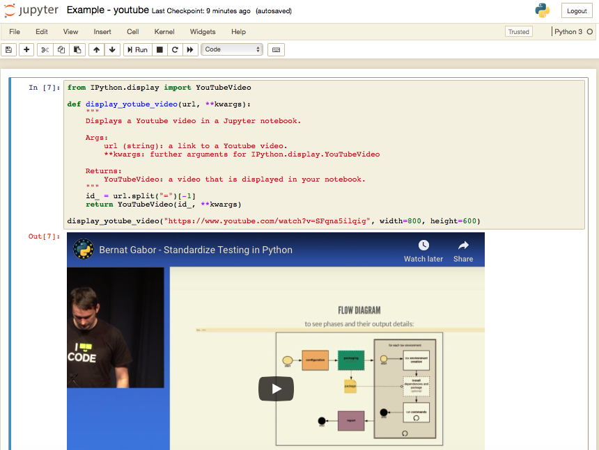This screenshot has height=450, width=599.
Task: Click the Trusted notebook indicator
Action: coord(518,32)
